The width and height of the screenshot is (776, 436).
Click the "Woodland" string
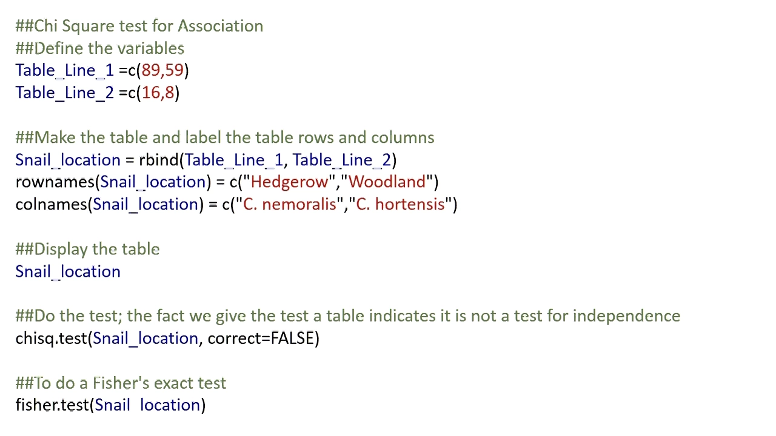click(x=387, y=182)
